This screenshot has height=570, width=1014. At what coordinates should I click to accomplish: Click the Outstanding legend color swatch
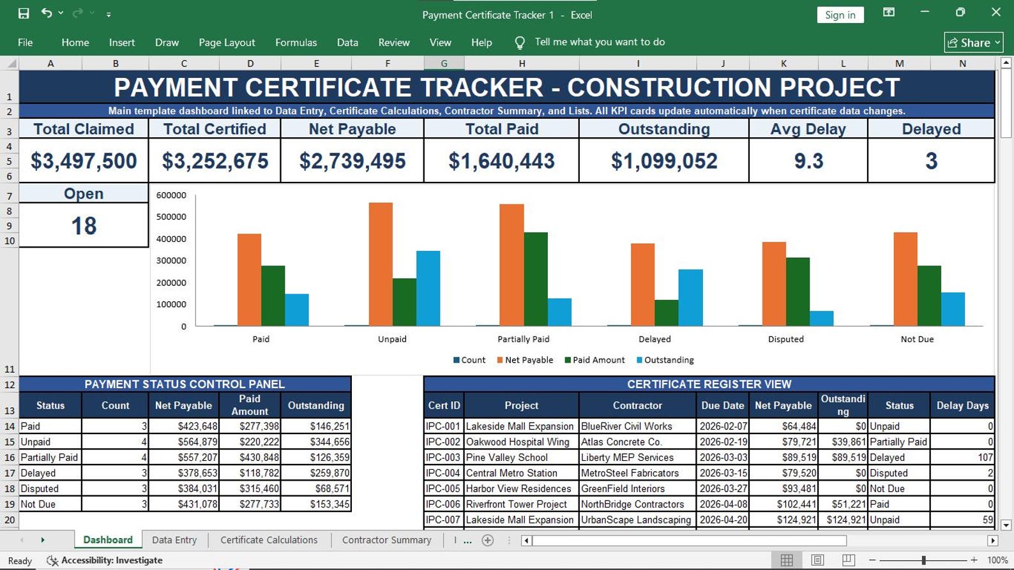click(640, 360)
